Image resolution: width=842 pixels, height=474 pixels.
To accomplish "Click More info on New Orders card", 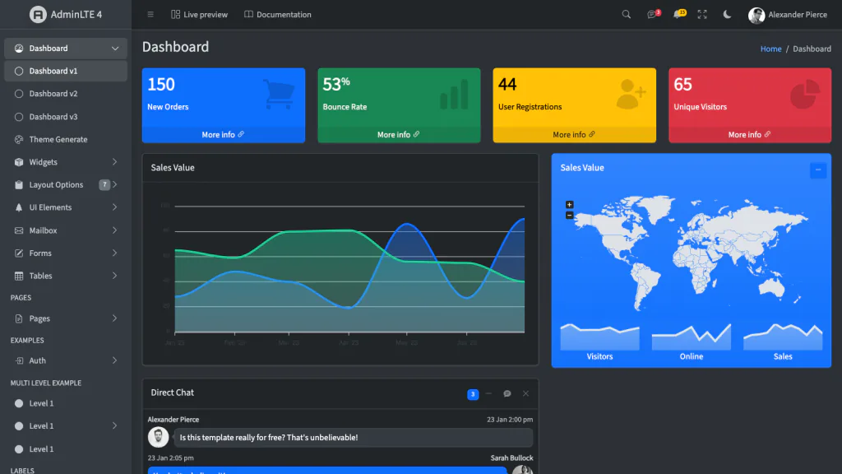I will click(223, 134).
